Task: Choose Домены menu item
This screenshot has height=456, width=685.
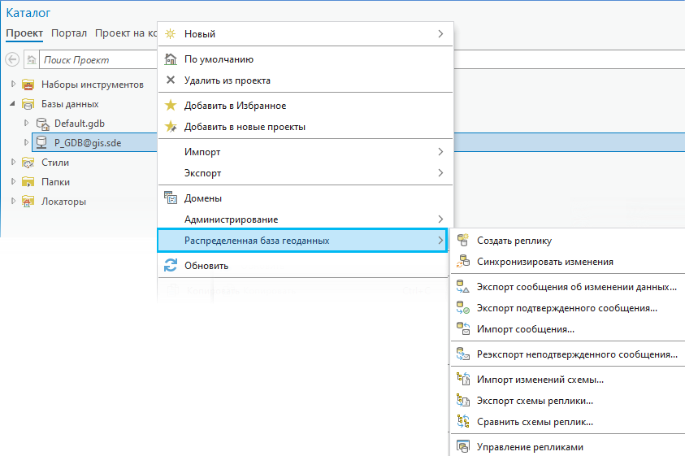Action: click(306, 198)
